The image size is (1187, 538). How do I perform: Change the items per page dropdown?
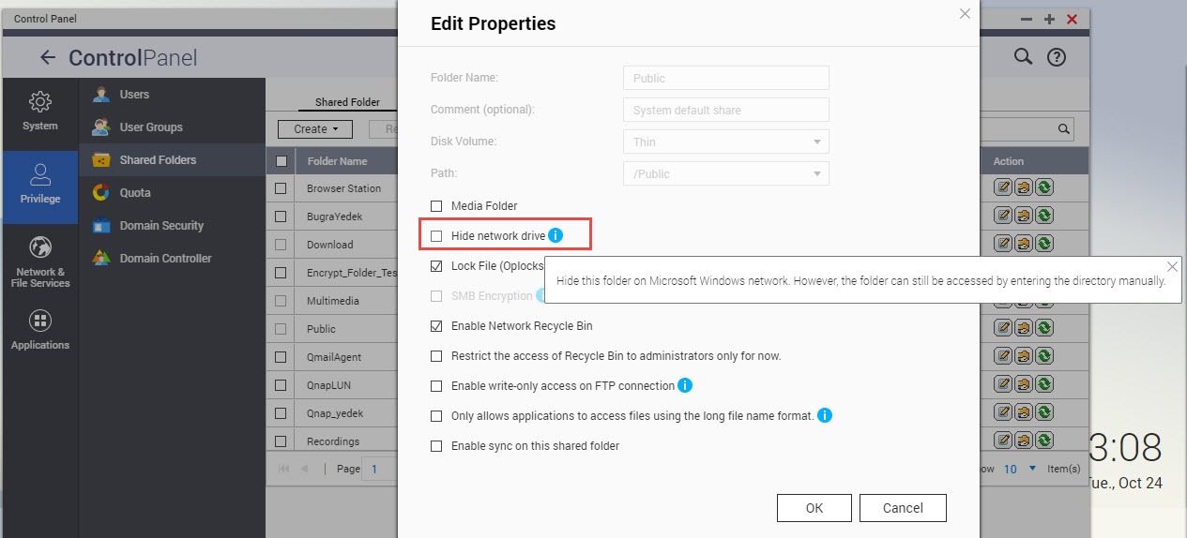point(1019,469)
